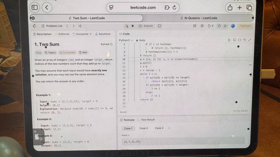Toggle the Auto lock setting

pyautogui.click(x=140, y=40)
